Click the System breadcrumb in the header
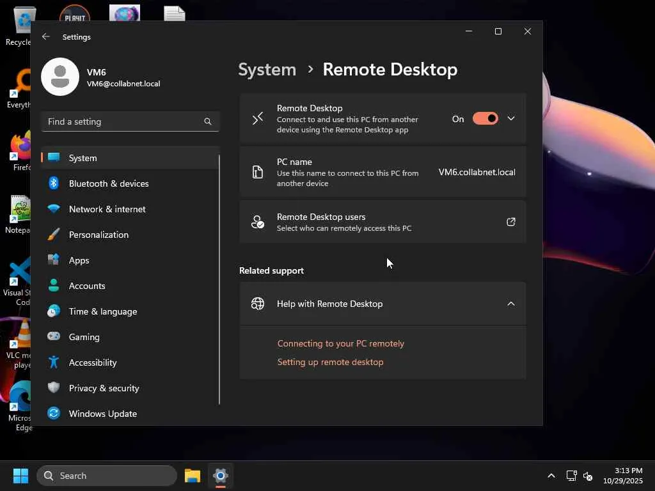Viewport: 655px width, 491px height. (x=267, y=69)
